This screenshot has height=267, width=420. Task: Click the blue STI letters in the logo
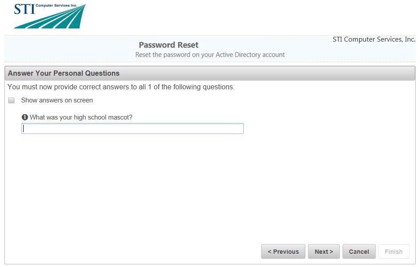[24, 9]
